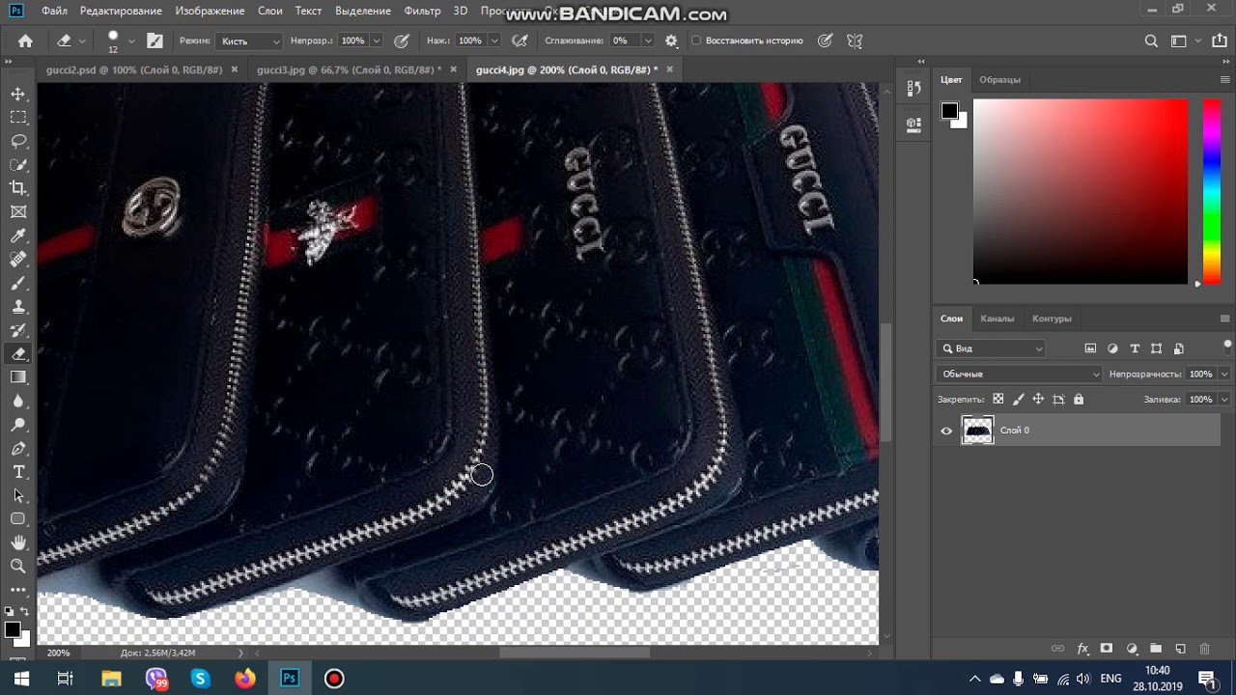Toggle lock all padlock icon

[x=1079, y=399]
